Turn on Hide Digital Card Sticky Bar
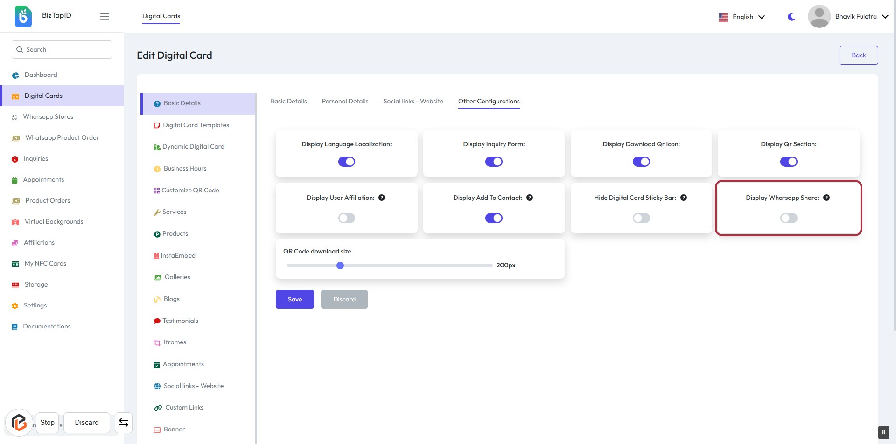Screen dimensions: 896x444 click(x=641, y=218)
